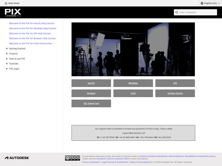Screen dimensions: 222x166
Task: Click the UK +44 20 3695 4945 phone number
Action: (125, 137)
